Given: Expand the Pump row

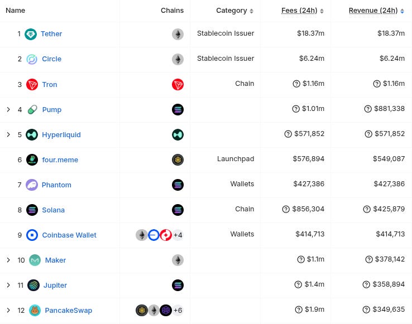Looking at the screenshot, I should pos(8,109).
